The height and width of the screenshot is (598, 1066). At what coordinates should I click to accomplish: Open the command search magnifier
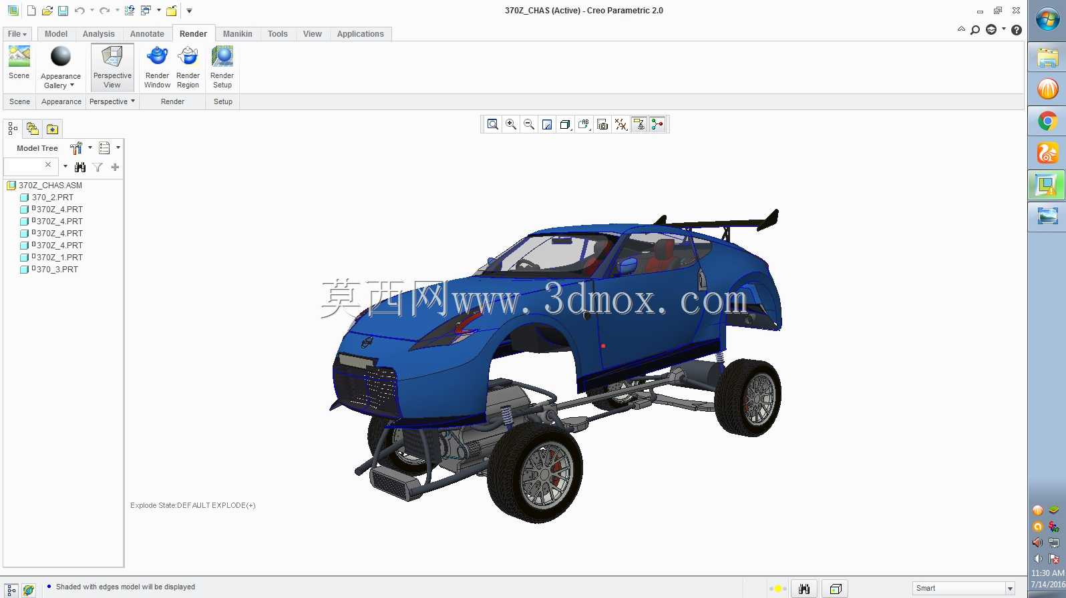click(x=975, y=29)
